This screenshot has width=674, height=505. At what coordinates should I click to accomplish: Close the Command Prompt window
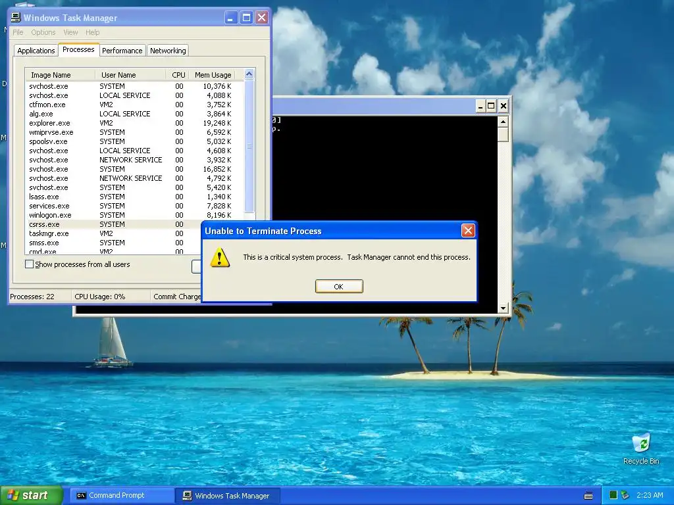tap(504, 106)
